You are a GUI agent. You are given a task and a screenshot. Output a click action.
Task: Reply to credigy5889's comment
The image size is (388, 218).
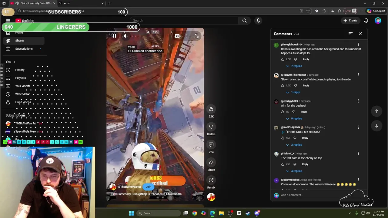(x=304, y=112)
